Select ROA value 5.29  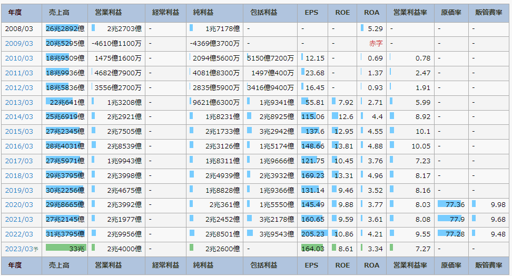pos(375,29)
